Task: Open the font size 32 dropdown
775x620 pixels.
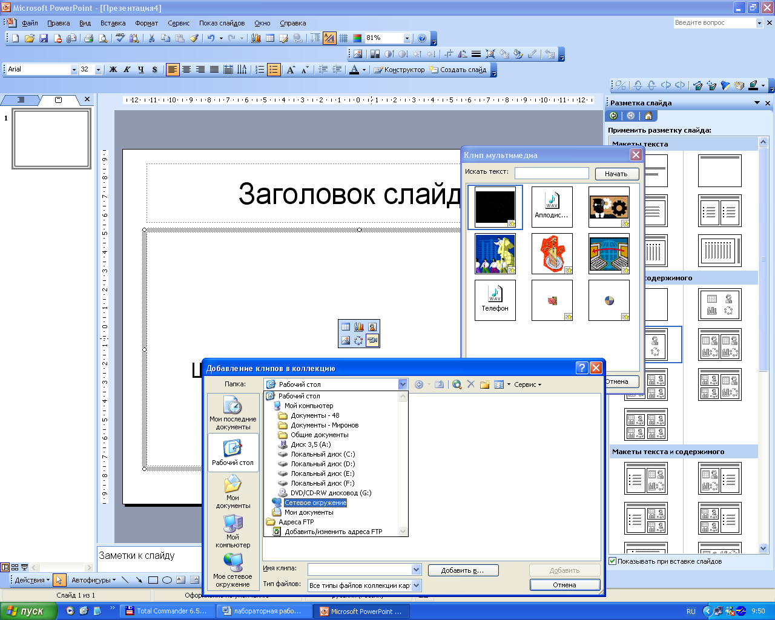Action: click(x=98, y=70)
